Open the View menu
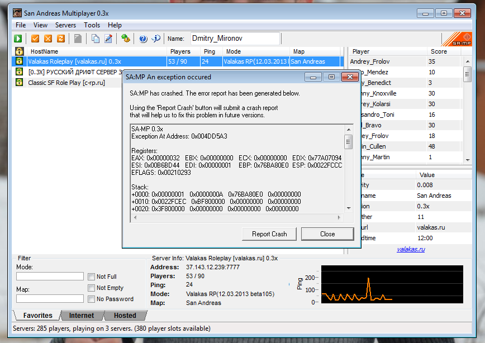This screenshot has height=343, width=485. point(40,25)
